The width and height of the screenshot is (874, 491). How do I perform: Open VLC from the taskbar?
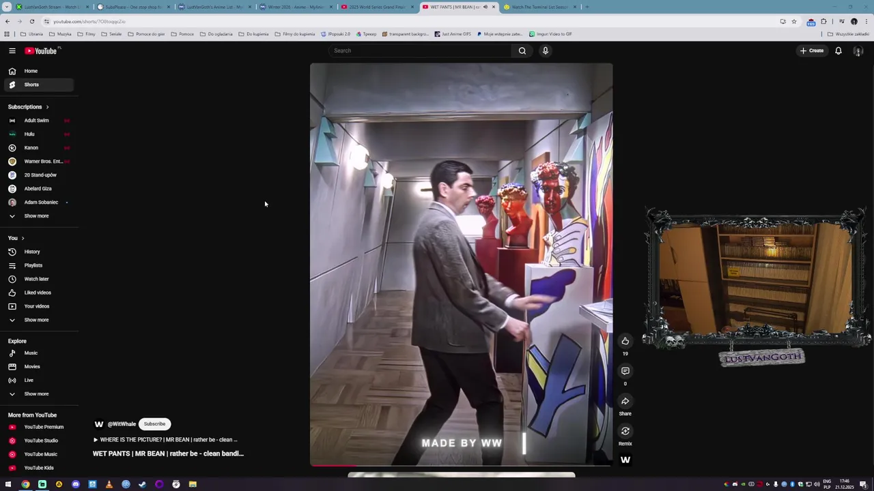pyautogui.click(x=109, y=484)
